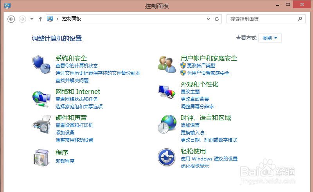Open 更改日期、时间或数字格式
This screenshot has width=313, height=192.
209,140
